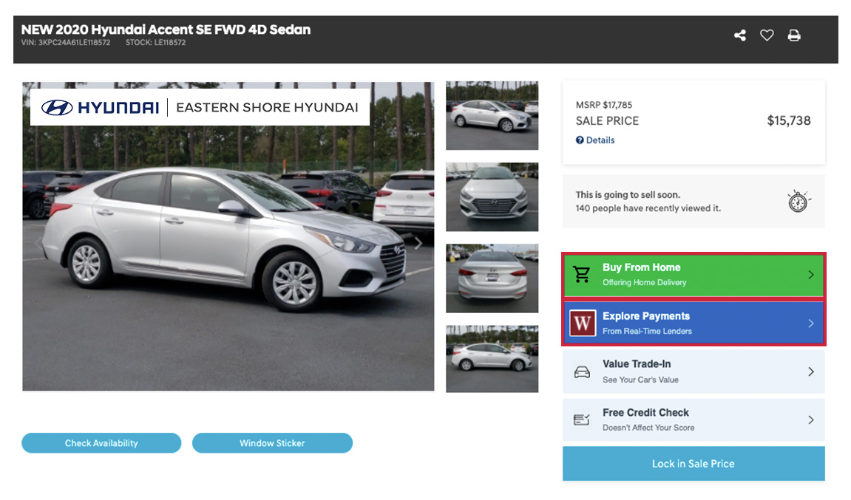Show previous photo with left arrow
The height and width of the screenshot is (500, 851).
[38, 243]
